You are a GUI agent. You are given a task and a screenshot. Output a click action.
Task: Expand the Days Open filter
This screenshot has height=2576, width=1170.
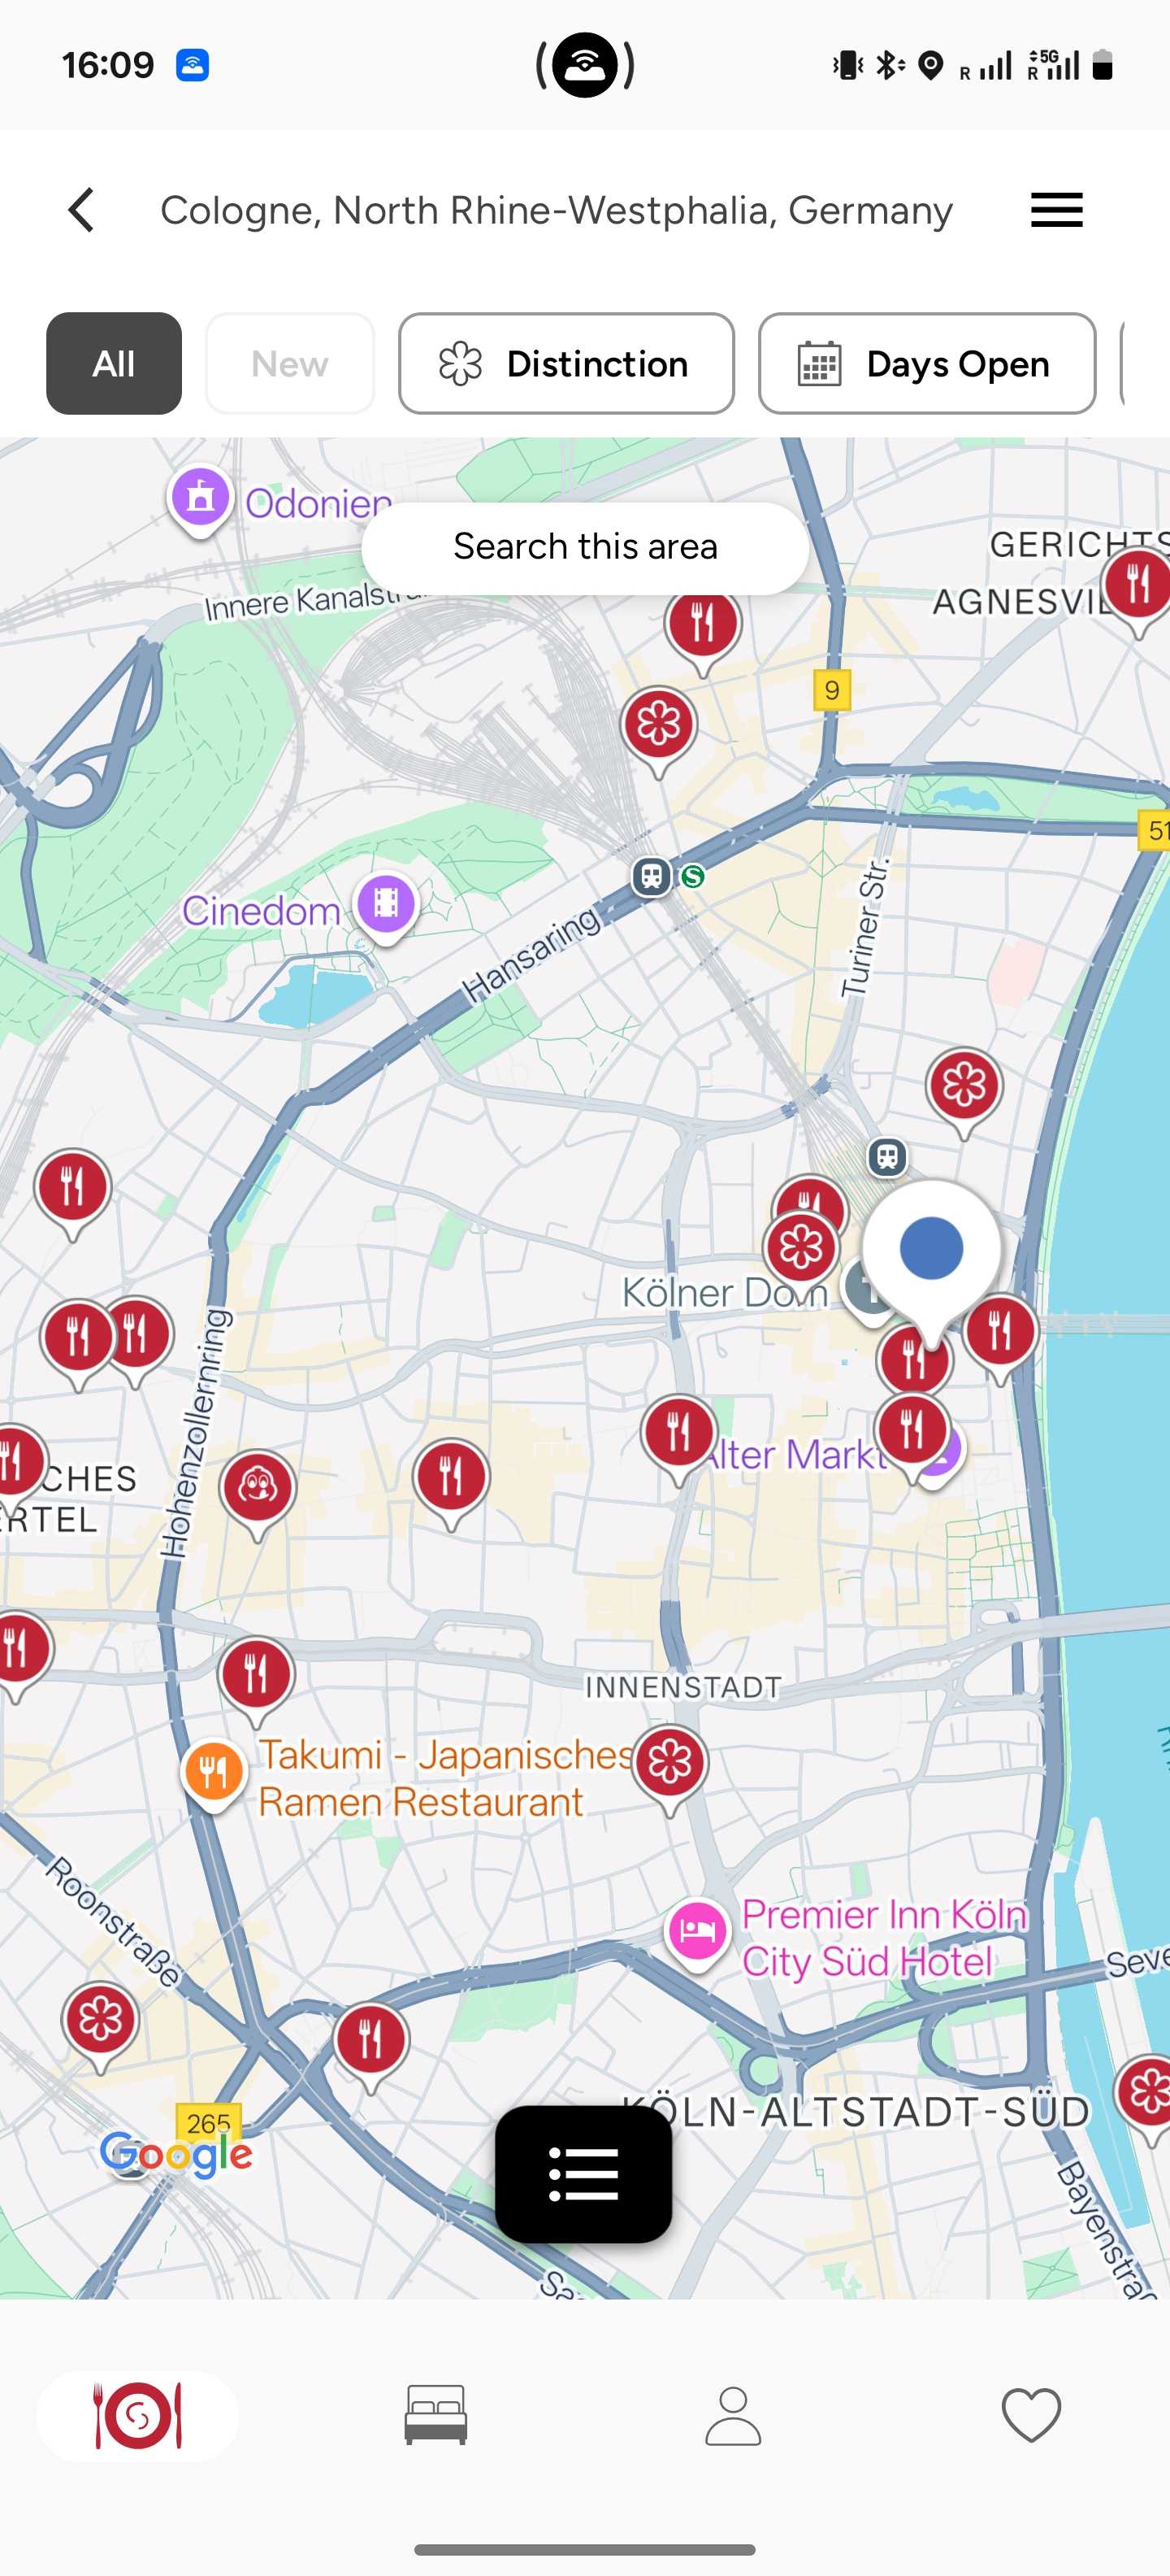pyautogui.click(x=927, y=363)
